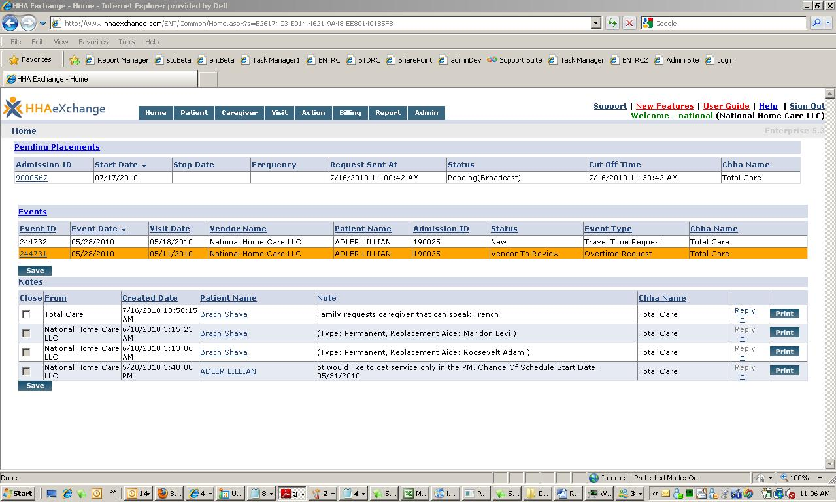836x502 pixels.
Task: Check Close box for French caregiver note
Action: pyautogui.click(x=26, y=314)
